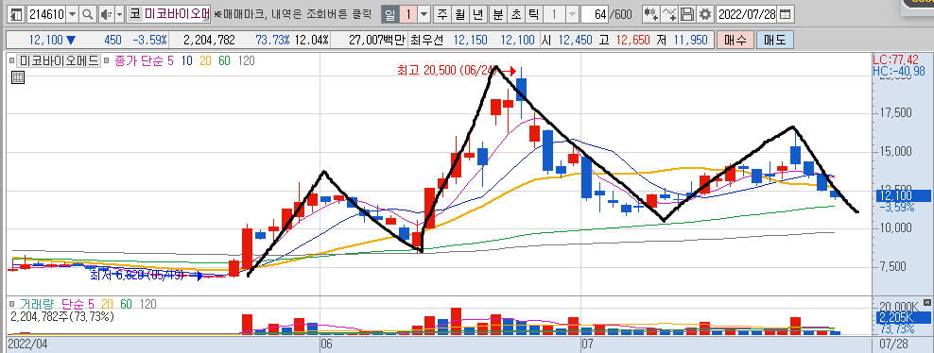The width and height of the screenshot is (934, 353).
Task: Click the add line indicator icon
Action: click(x=670, y=14)
